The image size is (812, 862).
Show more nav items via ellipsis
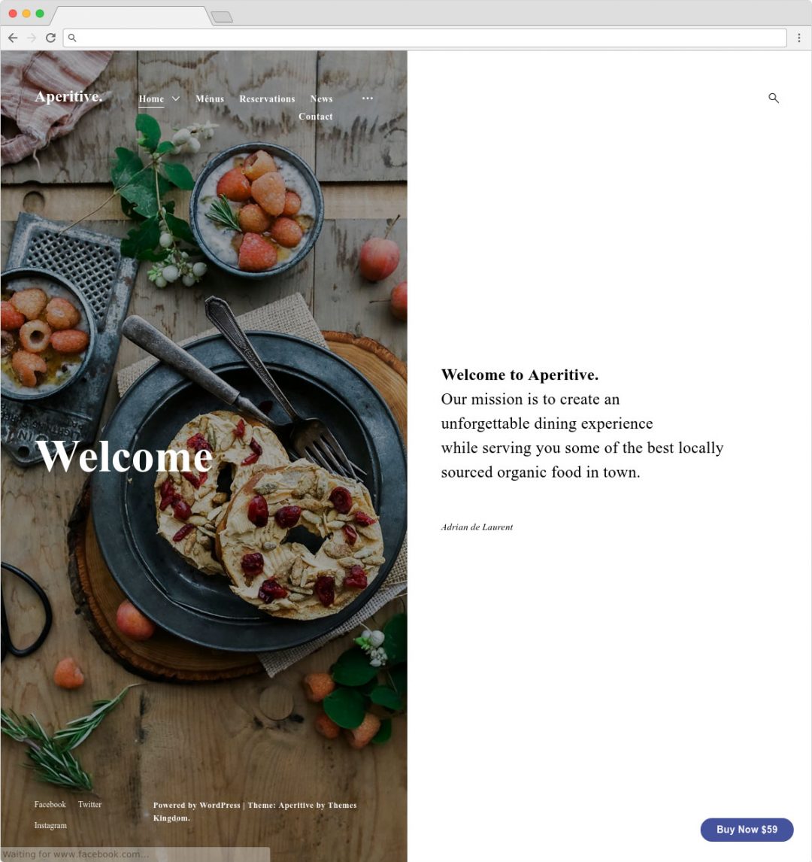tap(368, 98)
